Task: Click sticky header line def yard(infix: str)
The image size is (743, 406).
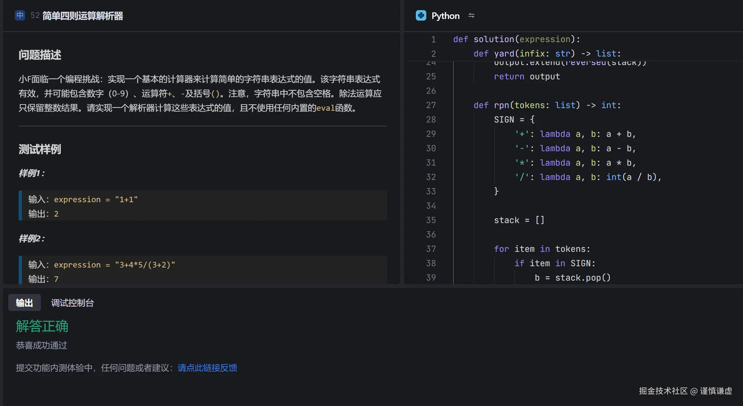Action: 547,54
